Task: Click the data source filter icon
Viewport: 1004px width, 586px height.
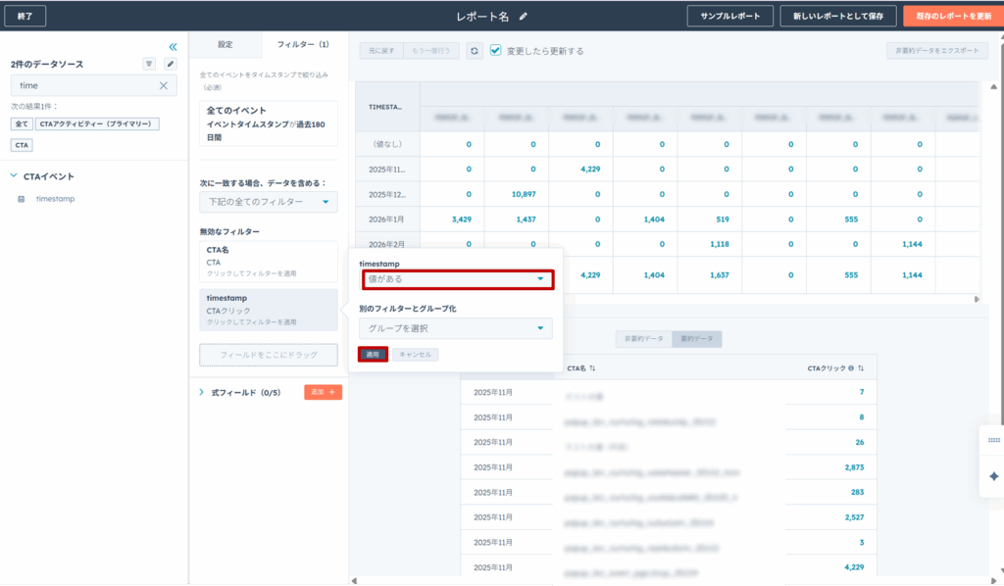Action: [x=149, y=64]
